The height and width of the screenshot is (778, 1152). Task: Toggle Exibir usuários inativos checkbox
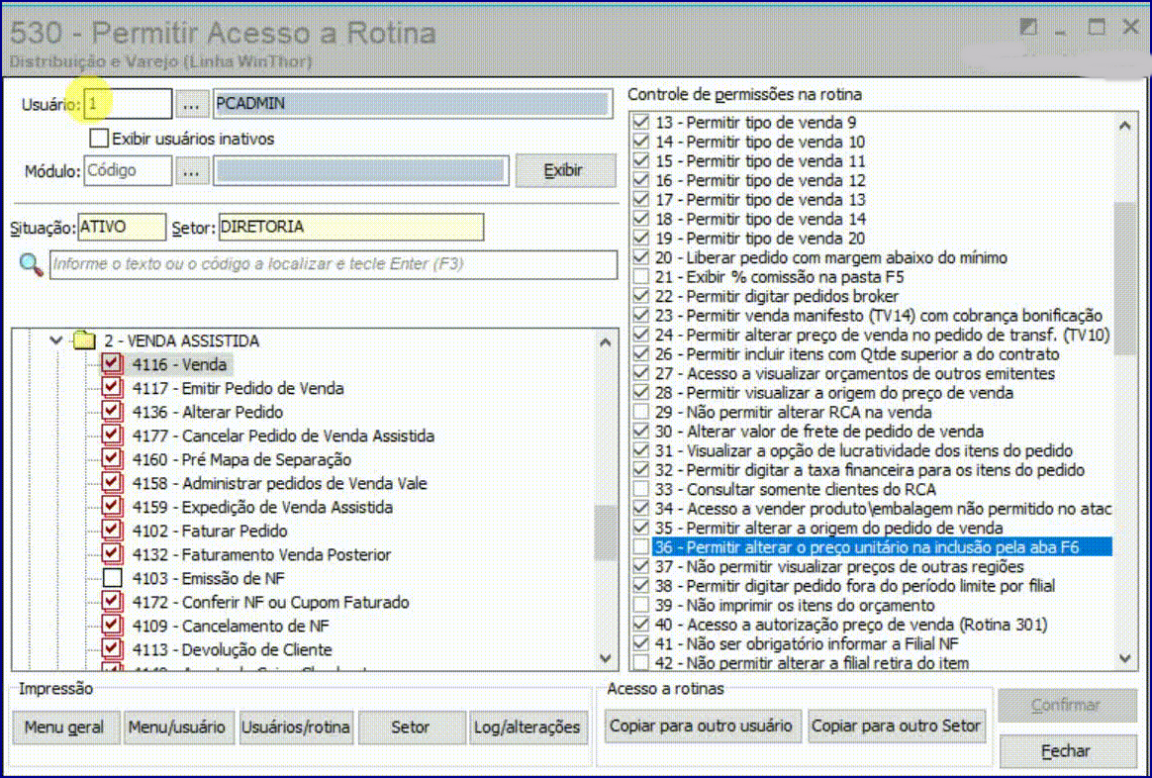pyautogui.click(x=98, y=139)
